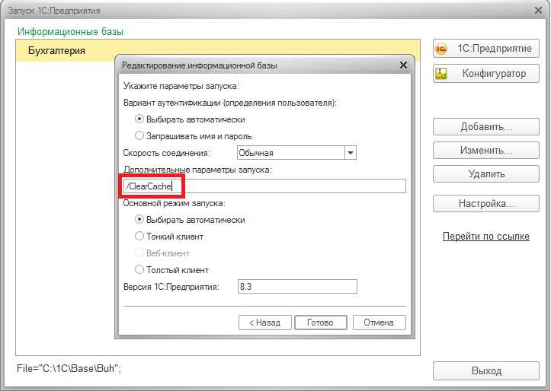Screen dimensions: 551x391
Task: Click Отмена in the edit dialog
Action: point(380,323)
